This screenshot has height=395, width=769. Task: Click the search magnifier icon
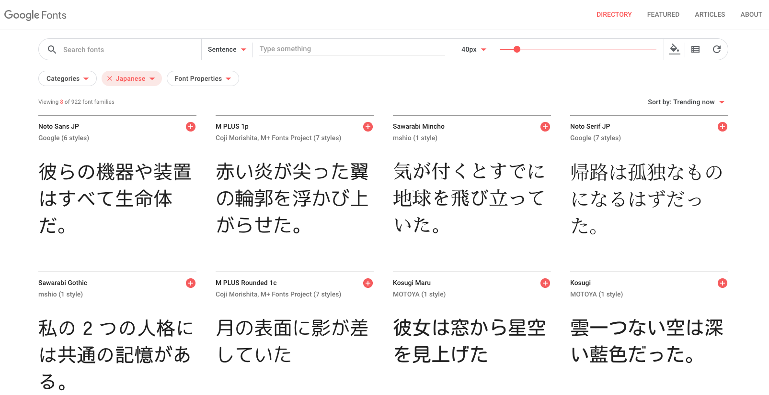pos(52,49)
